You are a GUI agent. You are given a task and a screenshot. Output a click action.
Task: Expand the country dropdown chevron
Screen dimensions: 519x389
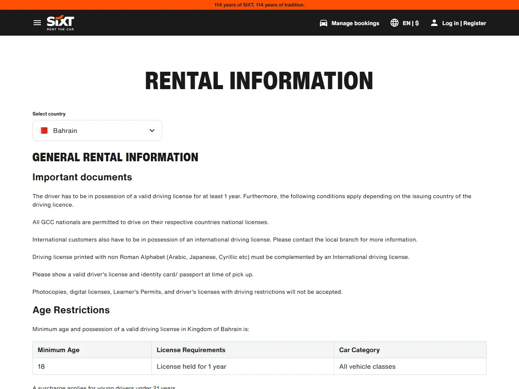(x=152, y=130)
